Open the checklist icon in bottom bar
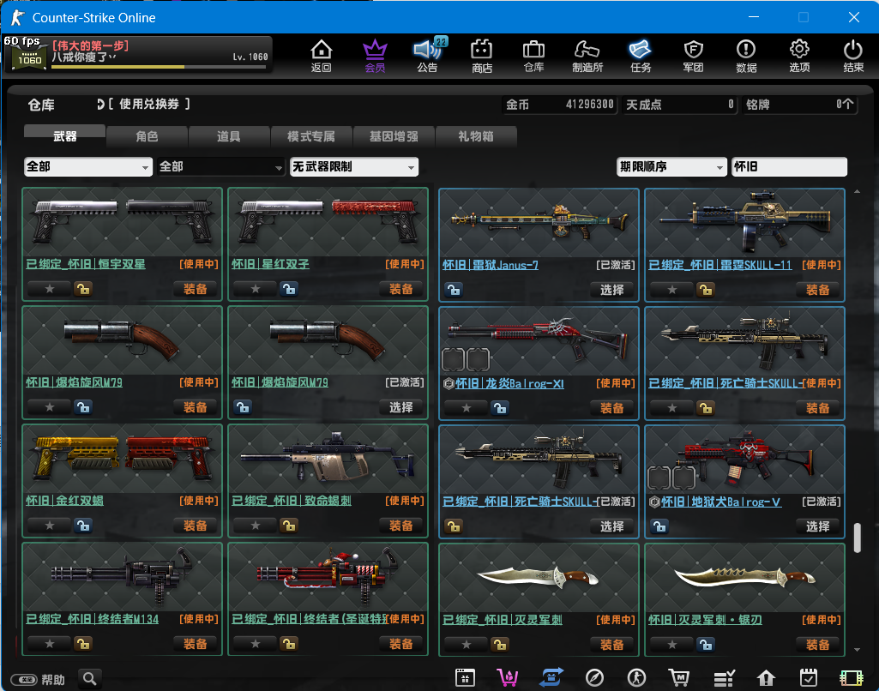 click(x=724, y=678)
